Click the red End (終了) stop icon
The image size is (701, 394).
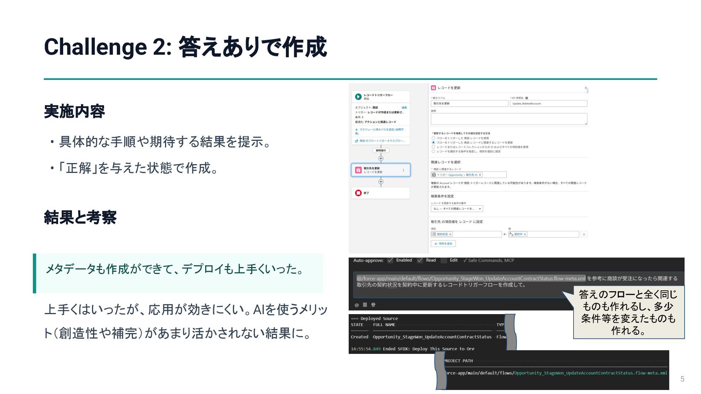358,193
